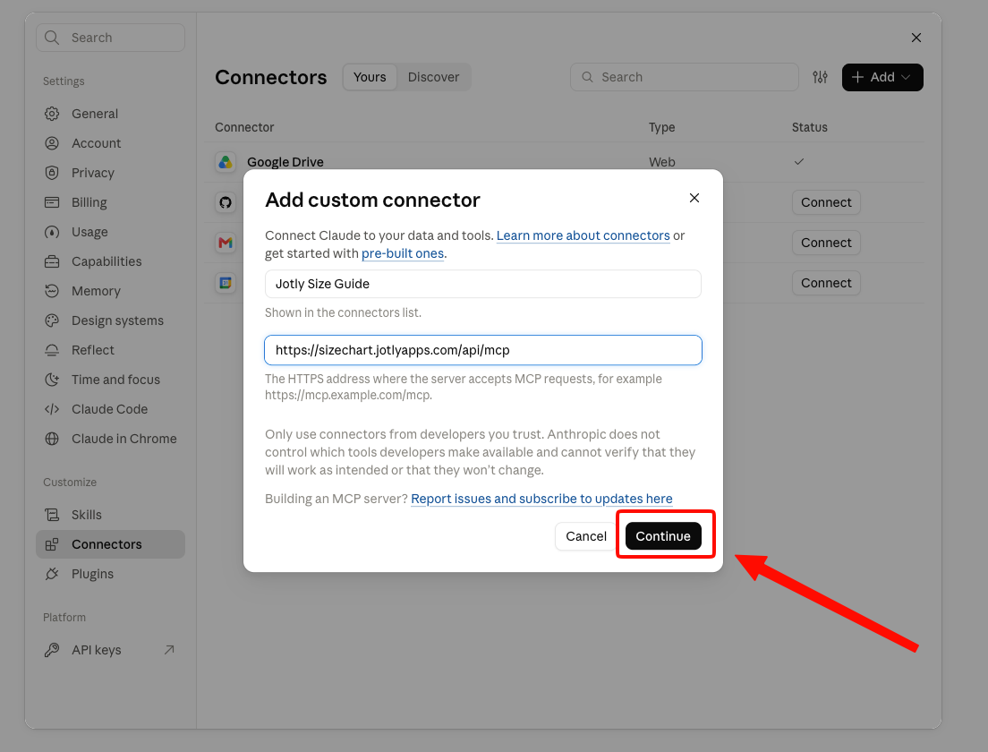Image resolution: width=988 pixels, height=752 pixels.
Task: Click the Google Drive connector icon
Action: tap(225, 162)
